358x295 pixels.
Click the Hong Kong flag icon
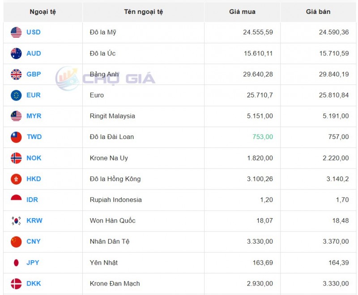click(16, 179)
